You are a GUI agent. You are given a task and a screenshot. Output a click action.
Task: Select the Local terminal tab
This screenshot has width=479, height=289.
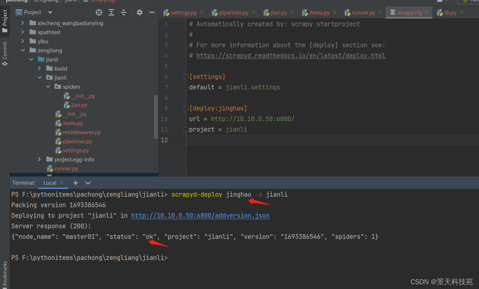tap(50, 183)
